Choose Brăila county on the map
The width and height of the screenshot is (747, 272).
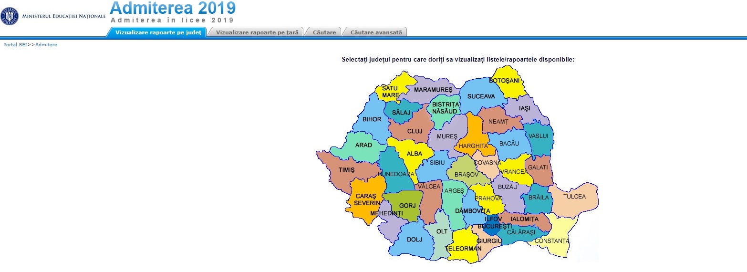click(x=539, y=197)
